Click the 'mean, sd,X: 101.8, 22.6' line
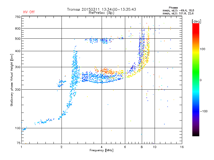This screenshot has height=160, width=214. [178, 13]
